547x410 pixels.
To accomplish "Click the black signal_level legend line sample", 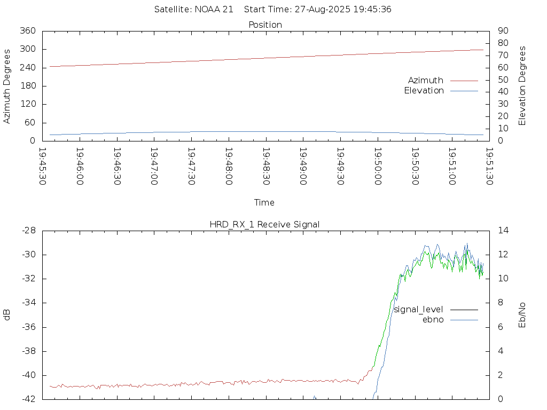I will pyautogui.click(x=464, y=310).
